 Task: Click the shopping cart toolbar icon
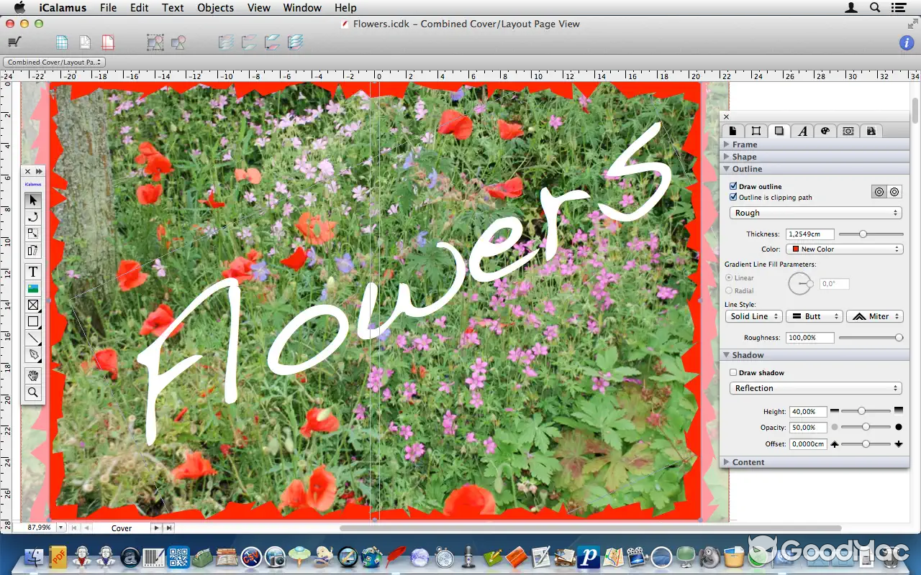point(14,42)
